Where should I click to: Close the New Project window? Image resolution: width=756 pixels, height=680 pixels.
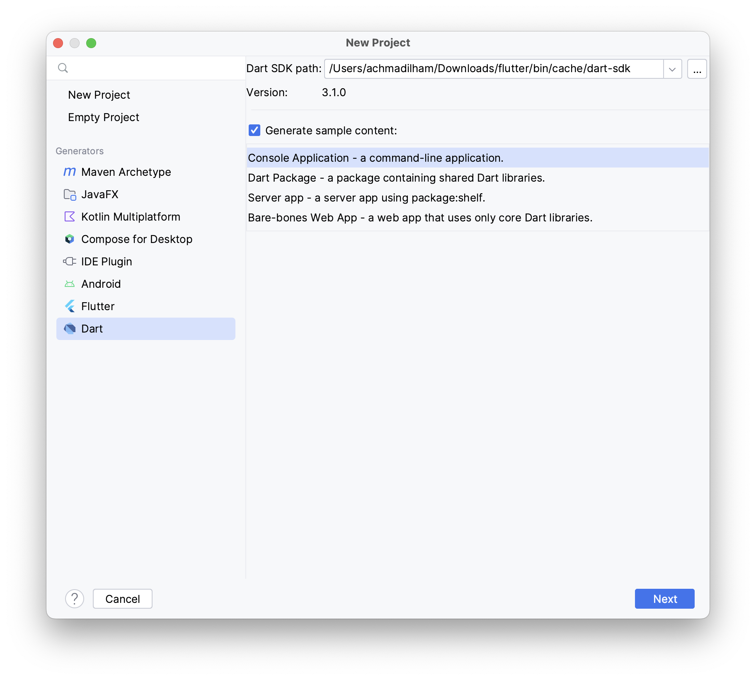[58, 43]
